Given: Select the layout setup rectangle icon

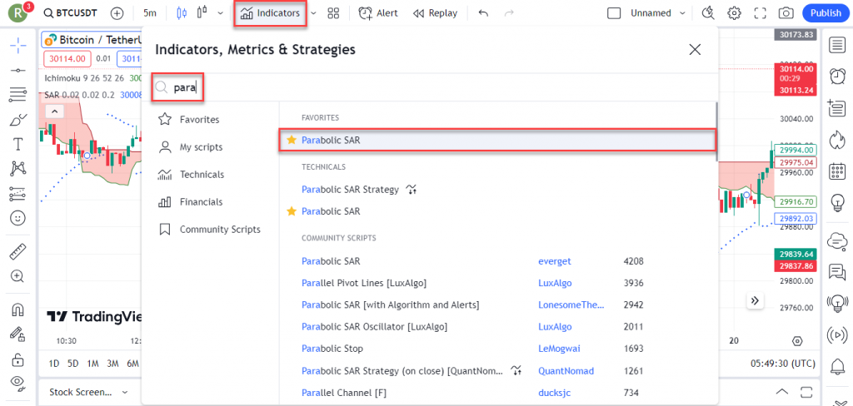Looking at the screenshot, I should coord(614,13).
